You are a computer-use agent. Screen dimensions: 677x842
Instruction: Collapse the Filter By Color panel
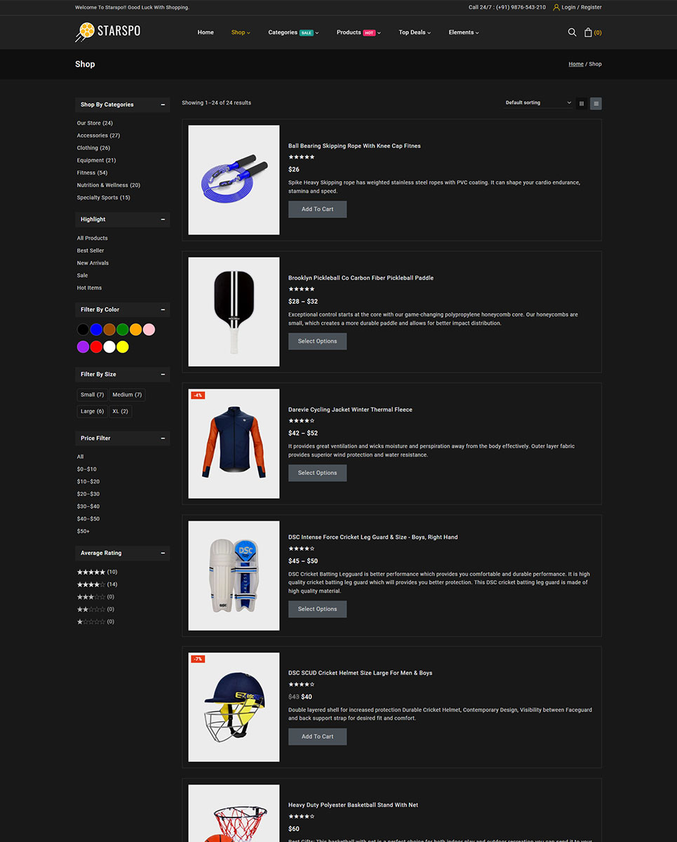tap(163, 309)
